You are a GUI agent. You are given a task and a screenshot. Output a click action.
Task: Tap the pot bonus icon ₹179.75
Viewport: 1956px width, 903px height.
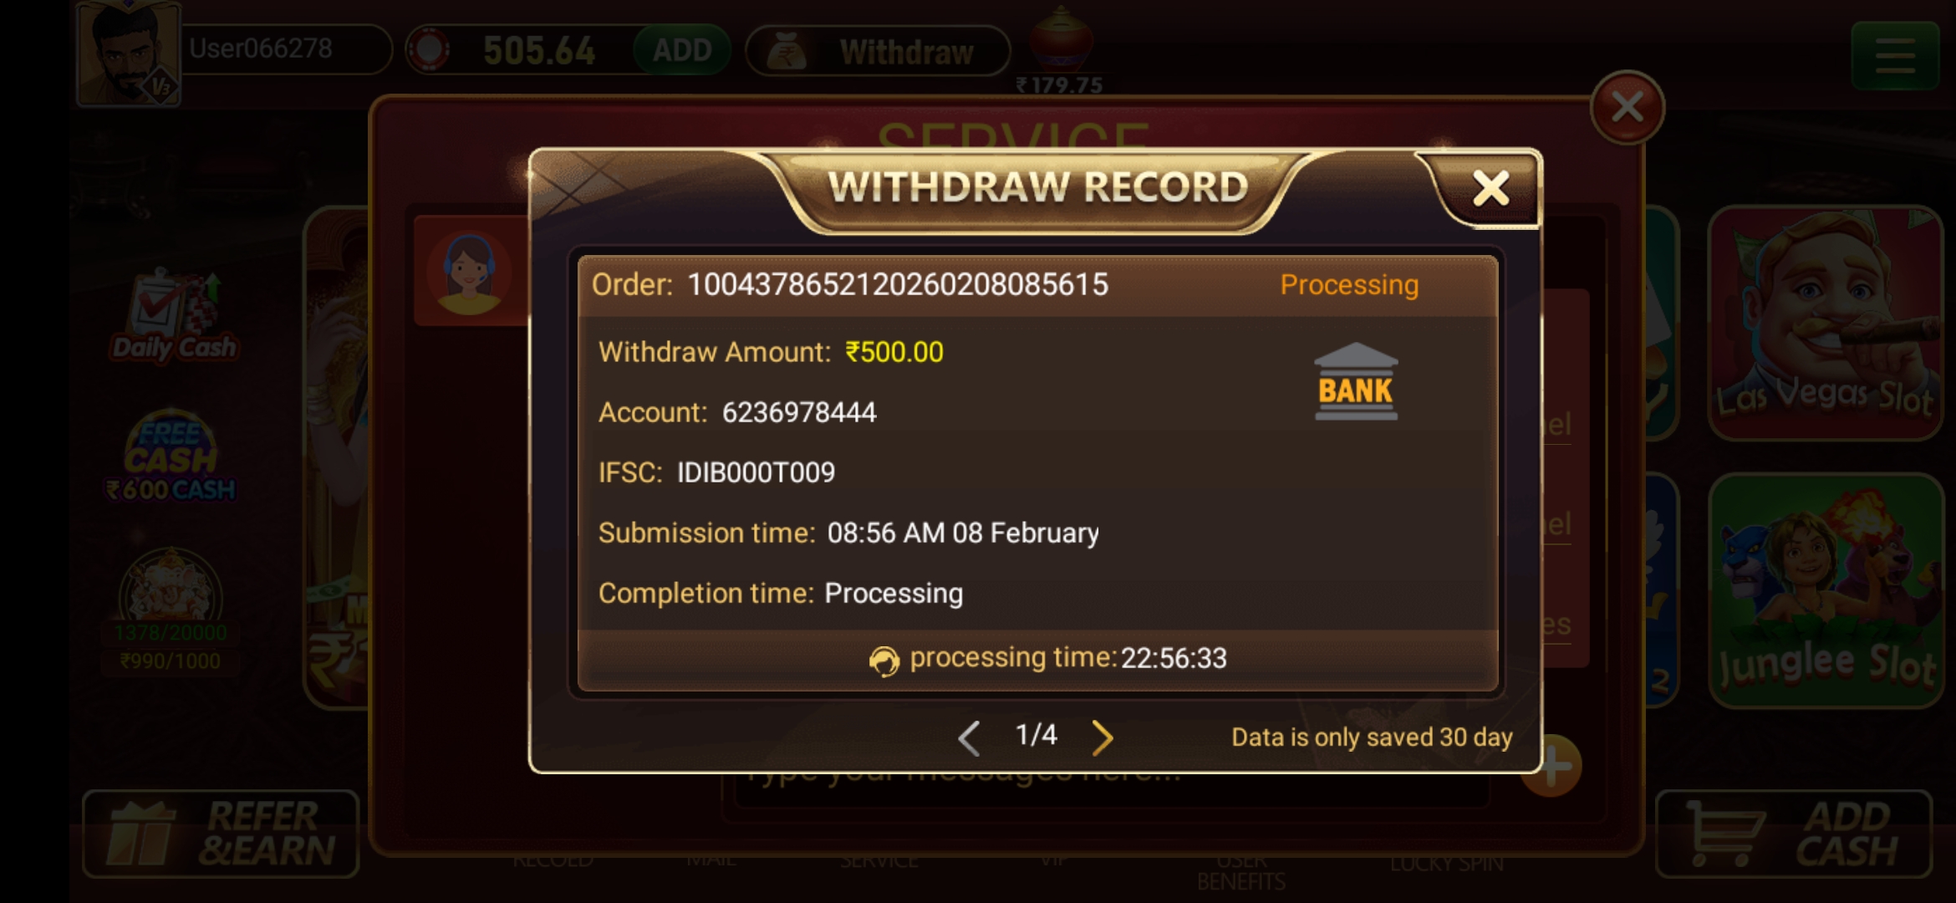point(1060,50)
